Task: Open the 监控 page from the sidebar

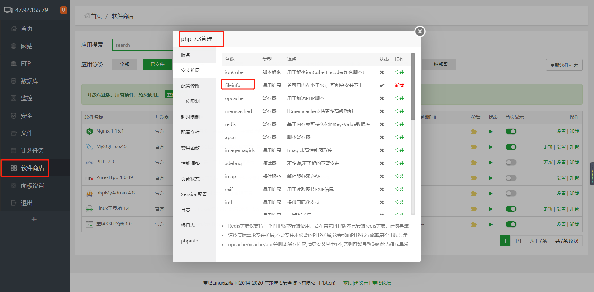Action: pos(26,98)
